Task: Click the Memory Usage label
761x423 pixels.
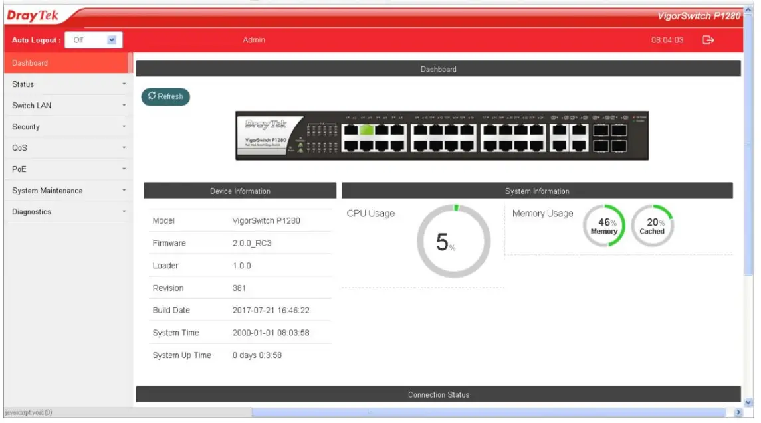Action: 542,213
